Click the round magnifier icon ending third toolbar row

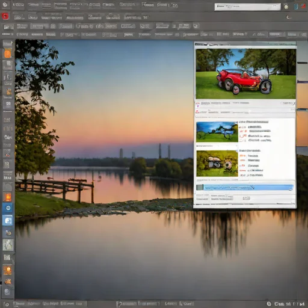pyautogui.click(x=196, y=26)
